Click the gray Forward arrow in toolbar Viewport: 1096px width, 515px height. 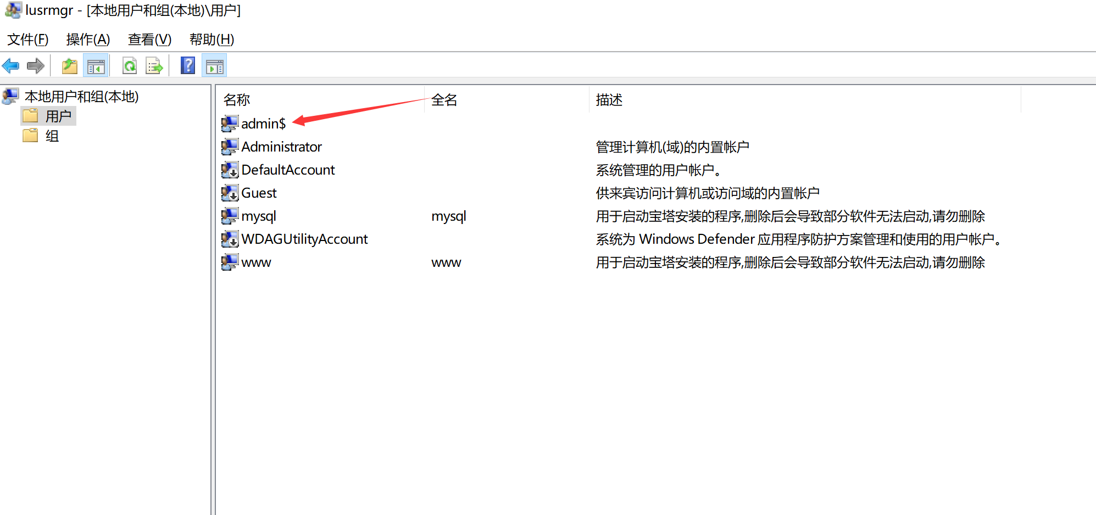click(36, 66)
